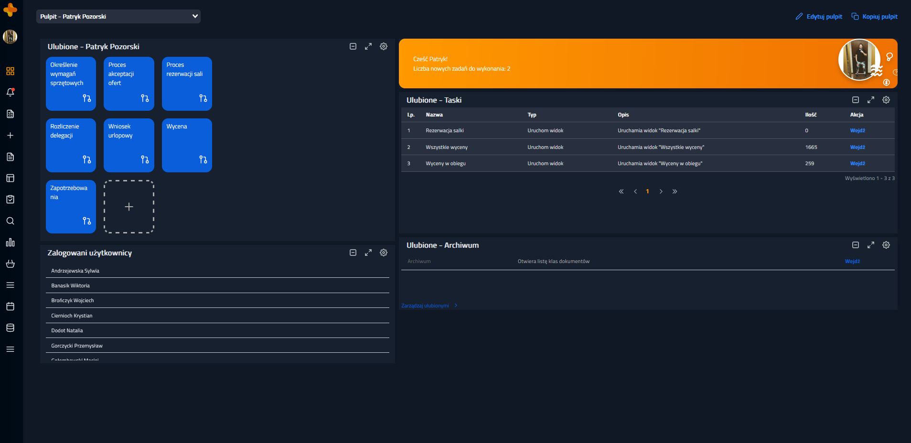Click the plus icon in the left sidebar
Viewport: 911px width, 443px height.
pyautogui.click(x=10, y=135)
